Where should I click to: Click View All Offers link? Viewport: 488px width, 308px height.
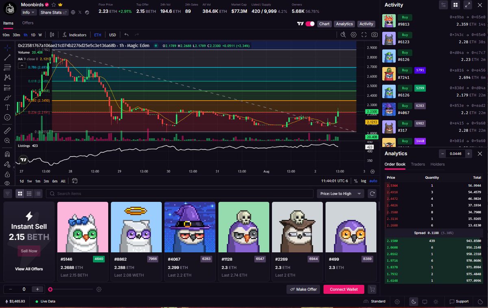pos(29,269)
